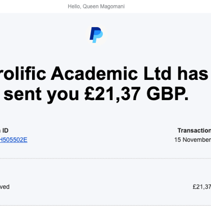The width and height of the screenshot is (211, 206).
Task: Click the '£21,37' amount in bottom row
Action: pos(201,187)
